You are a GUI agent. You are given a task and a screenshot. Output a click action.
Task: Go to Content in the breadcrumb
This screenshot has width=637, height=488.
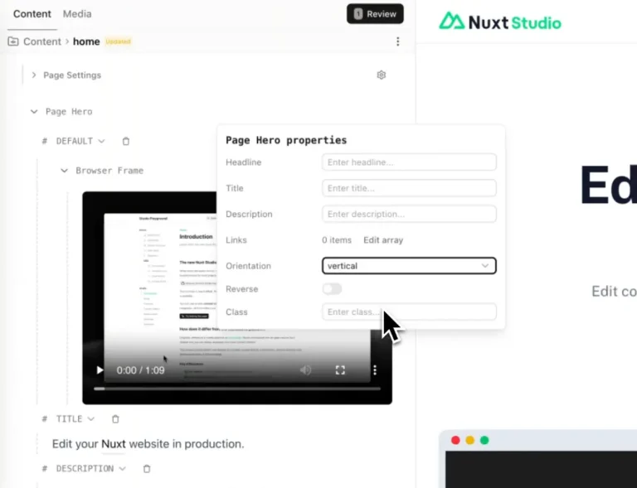[x=42, y=41]
